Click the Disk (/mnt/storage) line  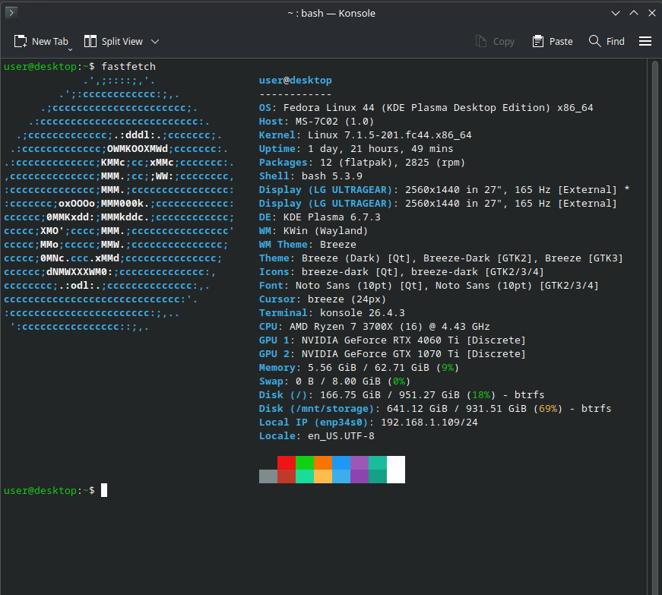435,409
